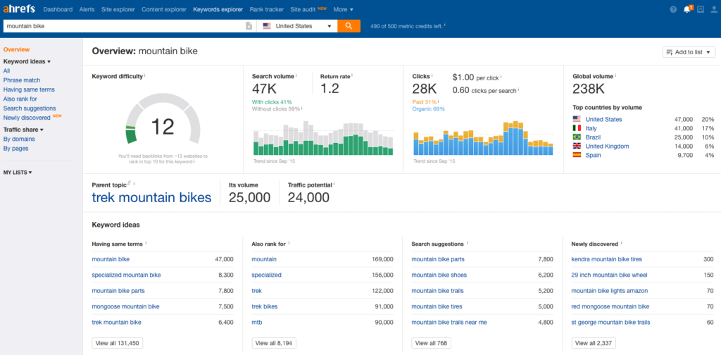This screenshot has width=721, height=355.
Task: Open Site audit in top navigation
Action: click(302, 9)
